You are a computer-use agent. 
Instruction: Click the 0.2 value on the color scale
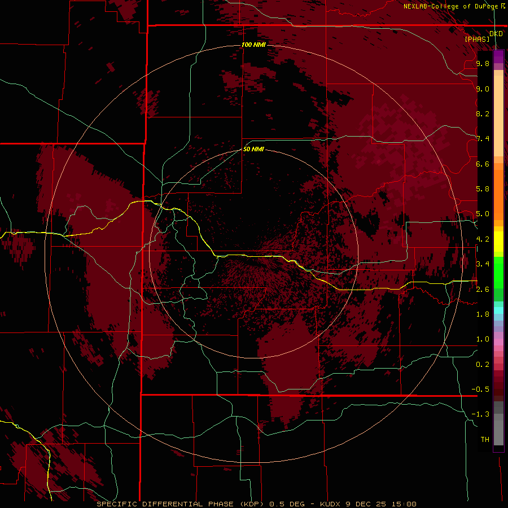[x=483, y=364]
